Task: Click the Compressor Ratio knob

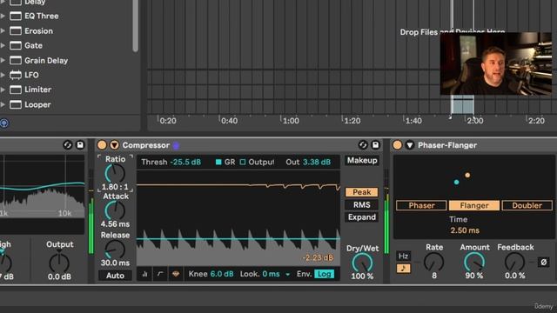Action: [x=115, y=174]
